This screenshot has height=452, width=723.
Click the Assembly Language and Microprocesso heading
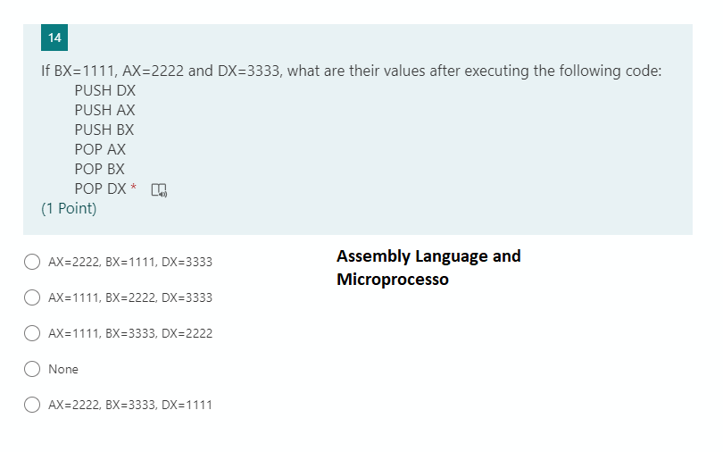click(x=428, y=267)
